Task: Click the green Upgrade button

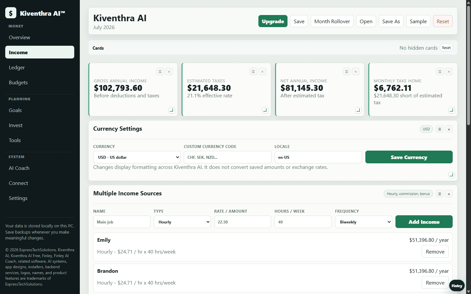Action: (x=273, y=21)
